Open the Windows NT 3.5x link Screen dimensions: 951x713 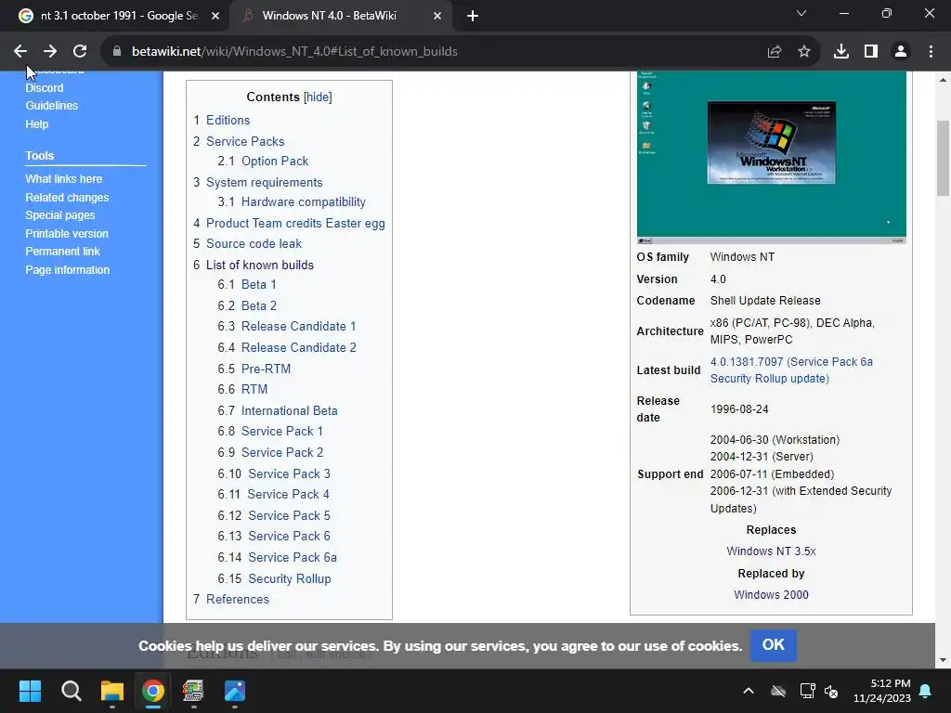(771, 551)
